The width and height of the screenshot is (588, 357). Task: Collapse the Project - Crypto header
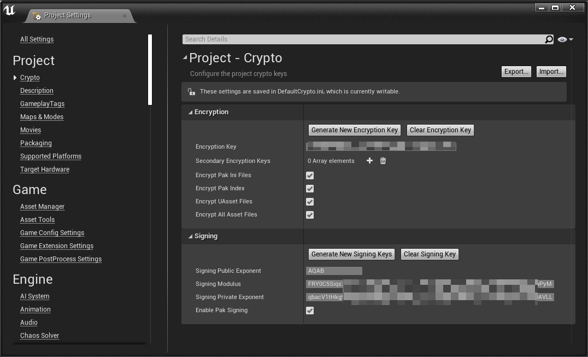point(185,57)
